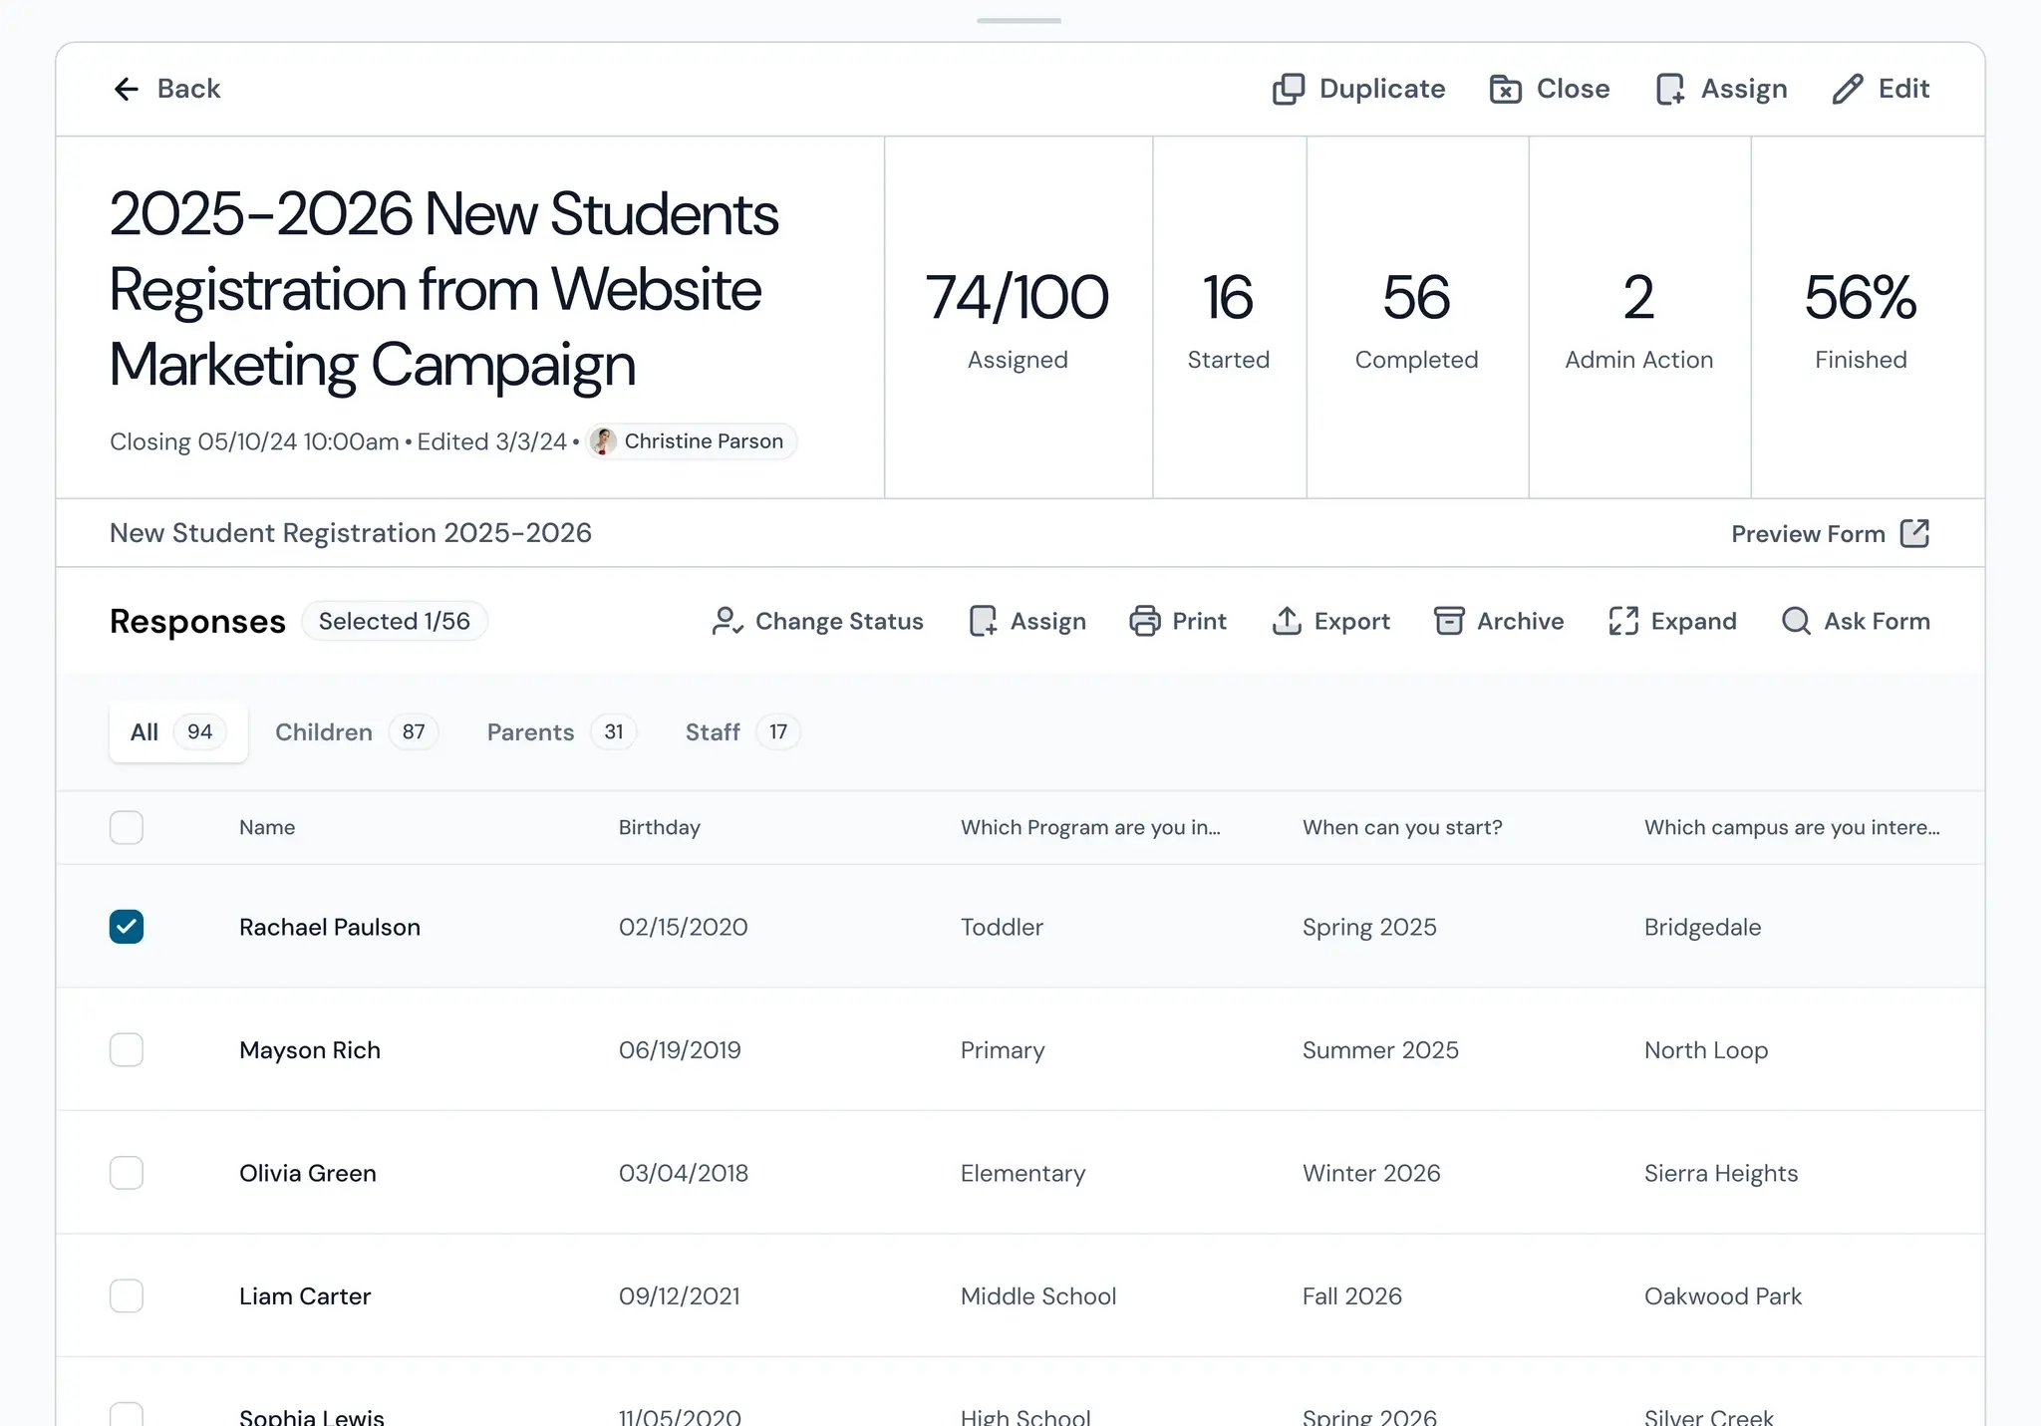Click the Print printer icon

pyautogui.click(x=1144, y=622)
